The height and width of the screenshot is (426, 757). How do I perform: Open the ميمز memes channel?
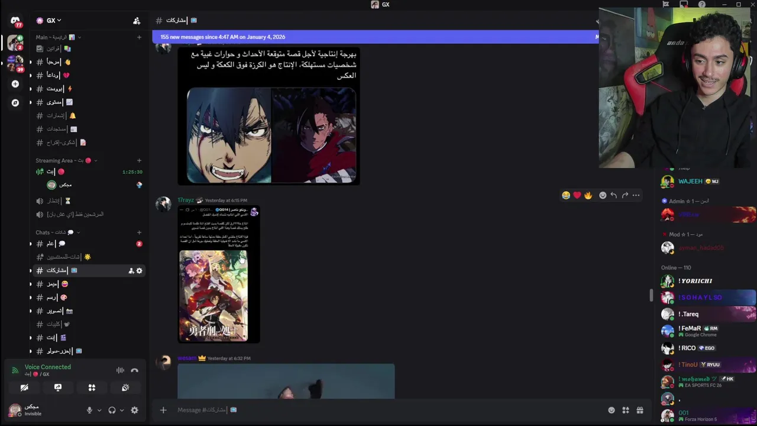pyautogui.click(x=89, y=284)
